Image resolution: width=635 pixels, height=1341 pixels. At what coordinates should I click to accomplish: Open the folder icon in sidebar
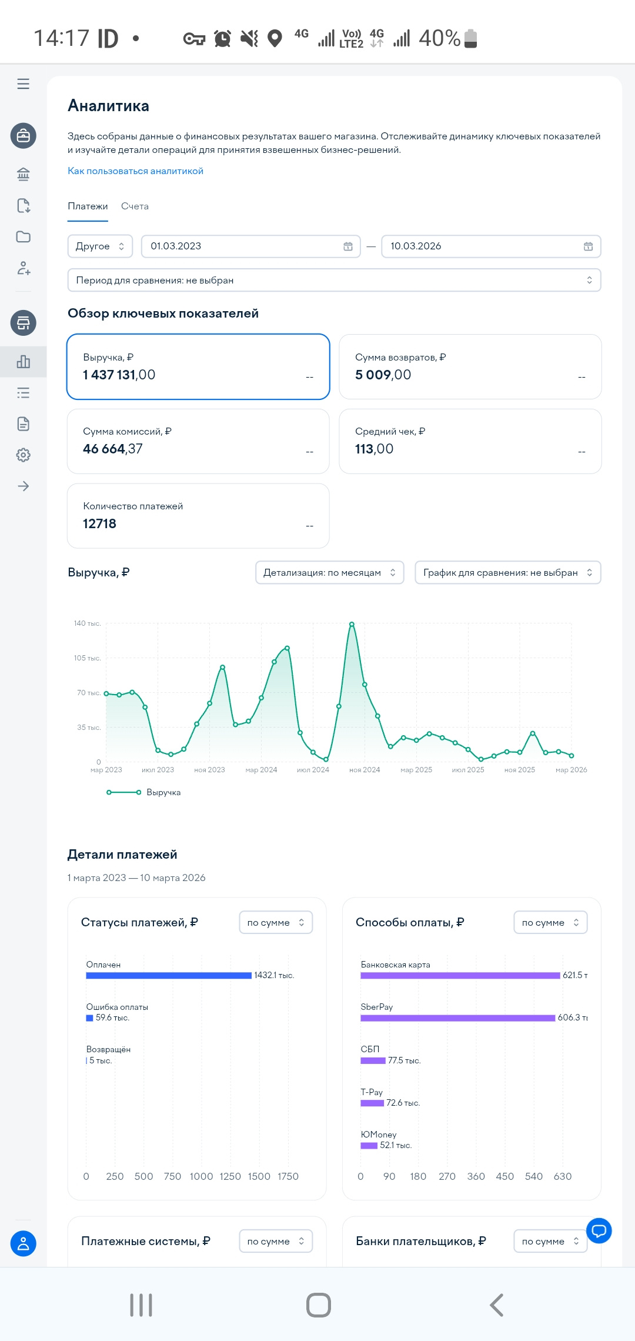tap(24, 236)
